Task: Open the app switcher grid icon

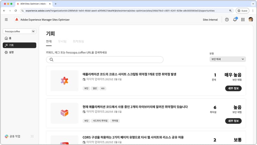Action: (243, 20)
